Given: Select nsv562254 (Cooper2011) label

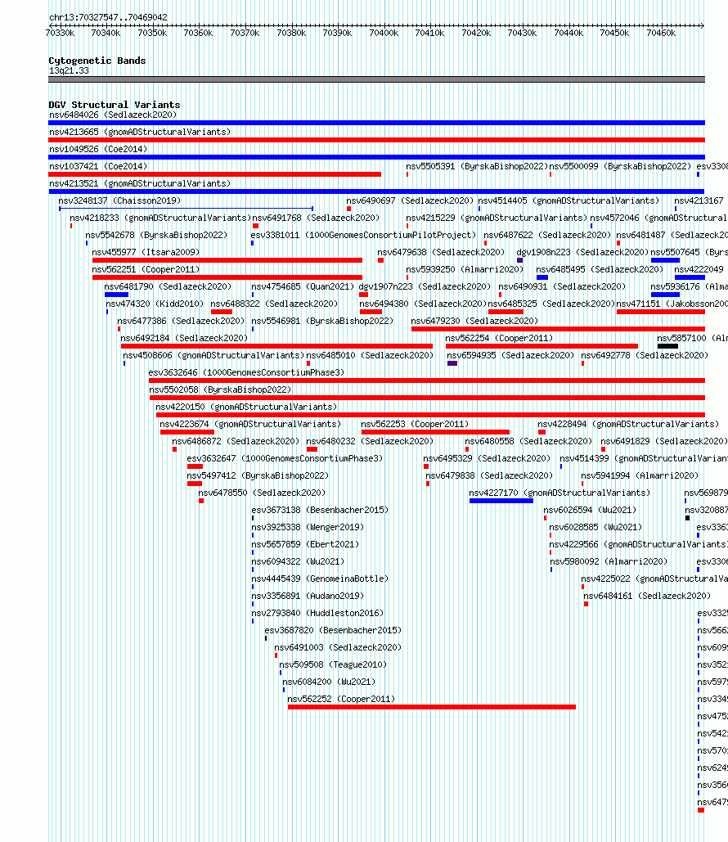Looking at the screenshot, I should (x=499, y=338).
